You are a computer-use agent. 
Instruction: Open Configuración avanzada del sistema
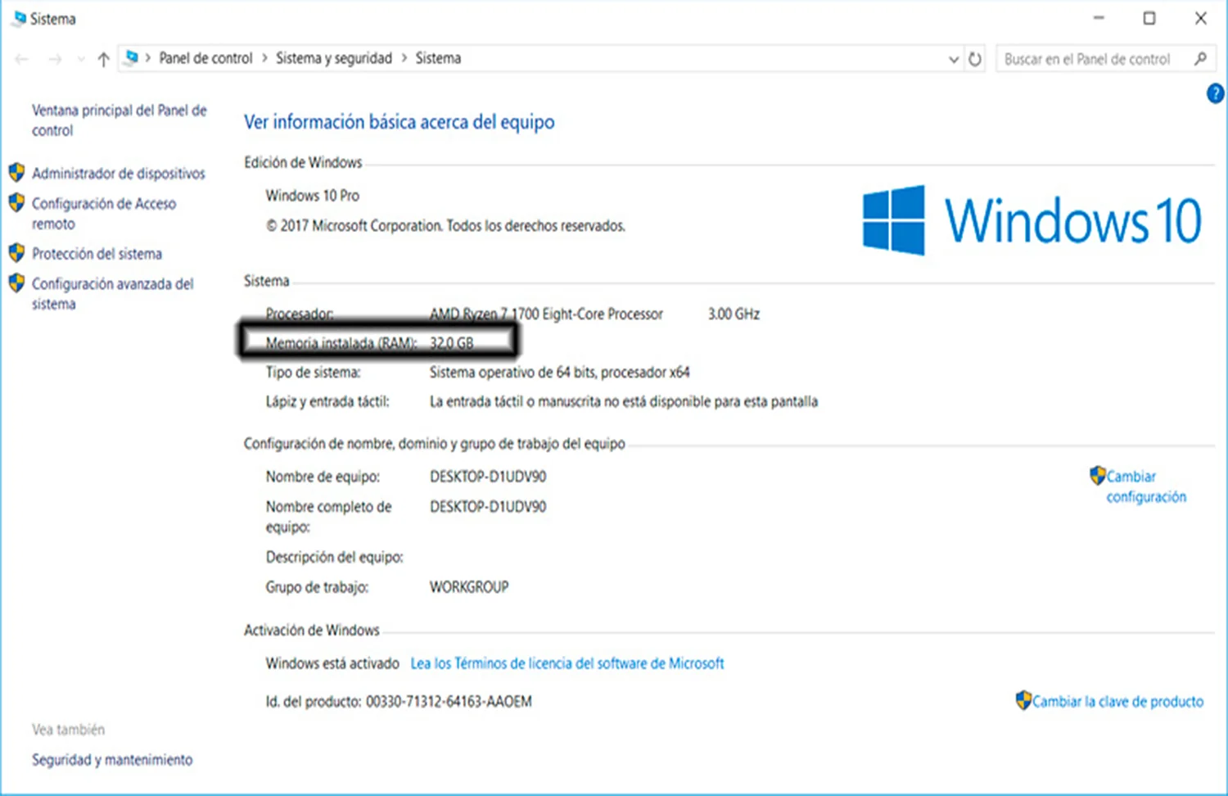pyautogui.click(x=113, y=293)
